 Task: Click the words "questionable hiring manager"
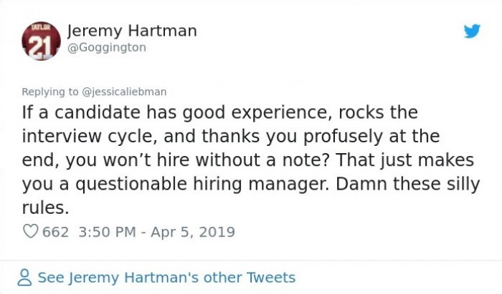point(202,184)
